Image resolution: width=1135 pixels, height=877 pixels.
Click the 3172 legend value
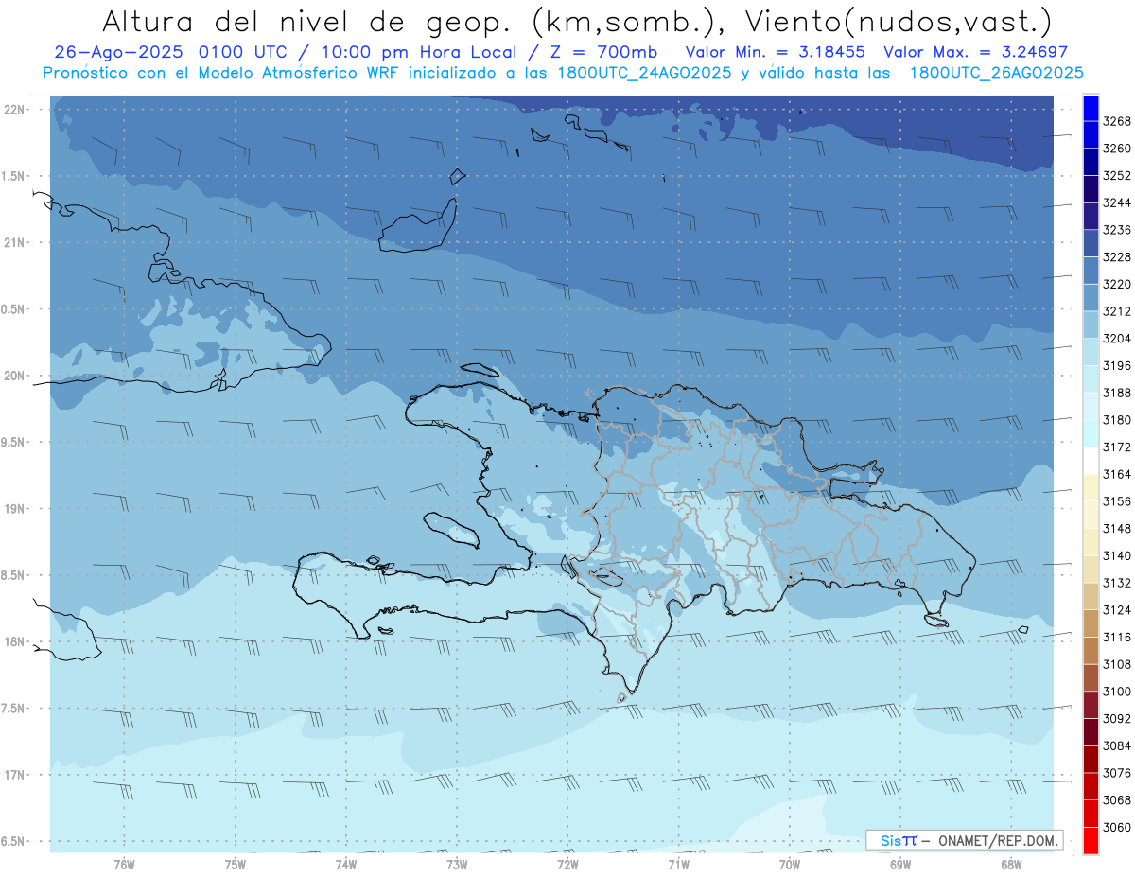point(1117,447)
